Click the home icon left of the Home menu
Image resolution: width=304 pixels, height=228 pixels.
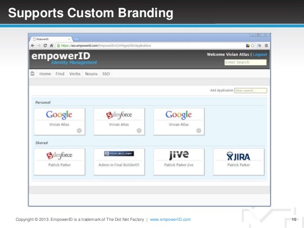[x=32, y=74]
